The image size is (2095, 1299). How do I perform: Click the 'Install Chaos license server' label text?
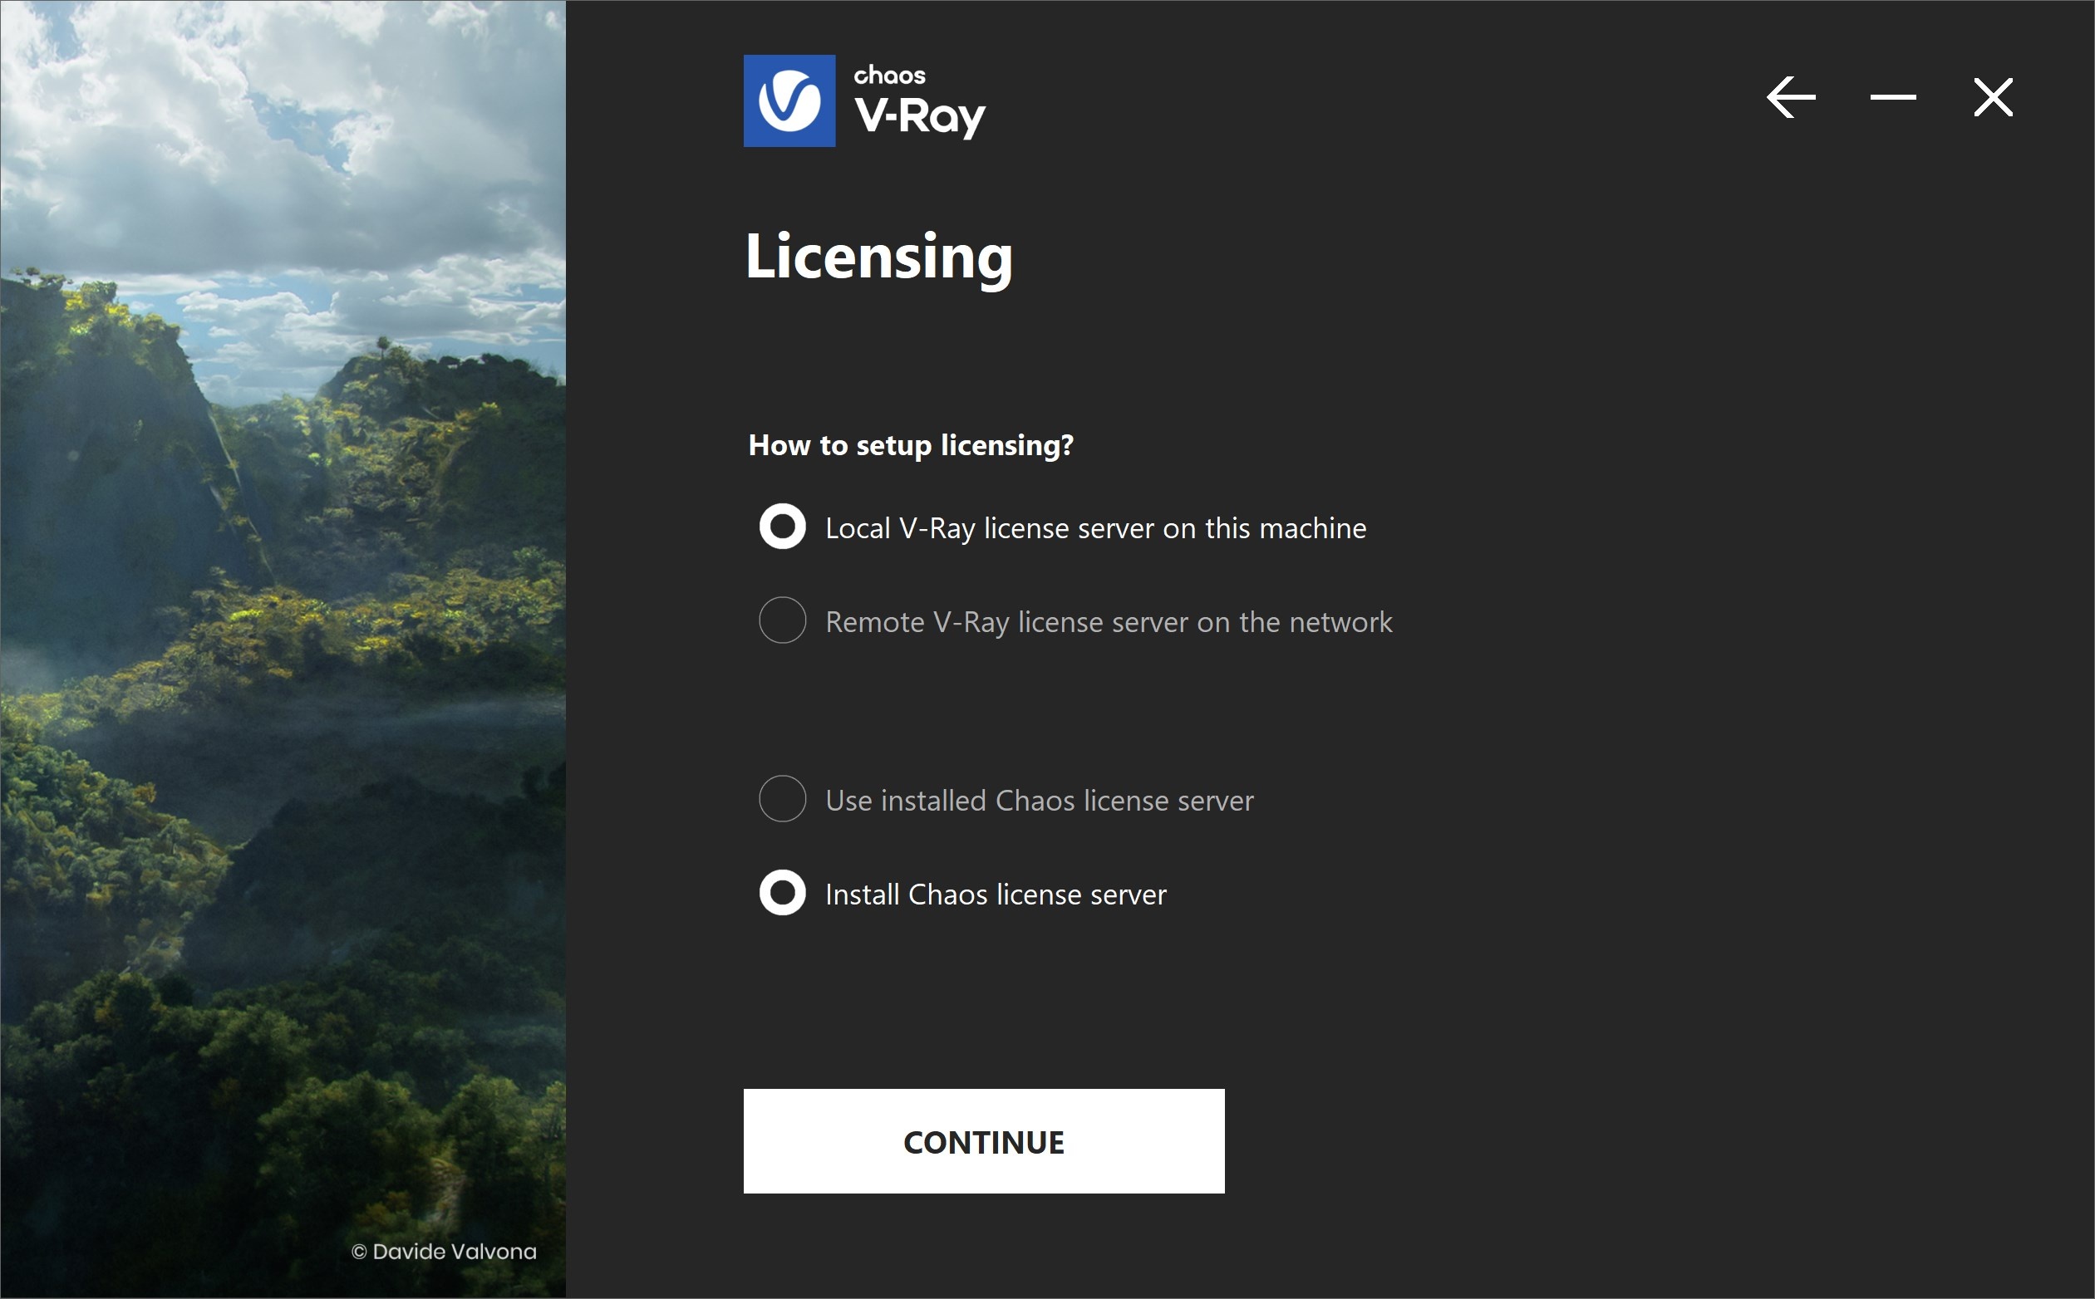click(996, 895)
